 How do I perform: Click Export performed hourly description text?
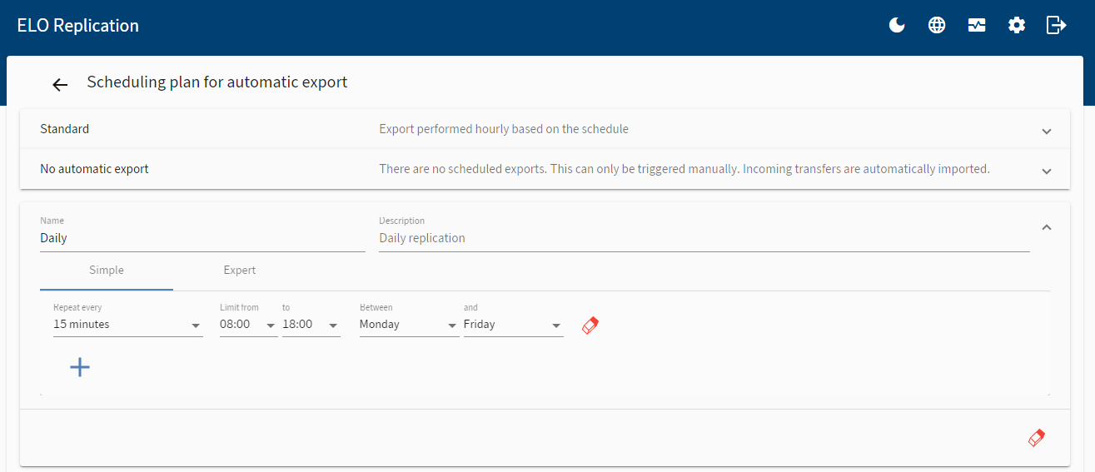[504, 129]
